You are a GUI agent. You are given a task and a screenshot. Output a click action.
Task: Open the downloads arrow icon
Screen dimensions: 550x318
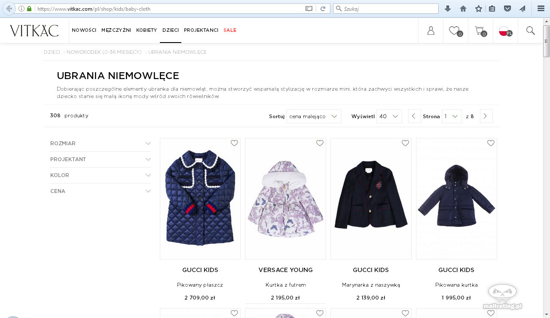(x=448, y=9)
